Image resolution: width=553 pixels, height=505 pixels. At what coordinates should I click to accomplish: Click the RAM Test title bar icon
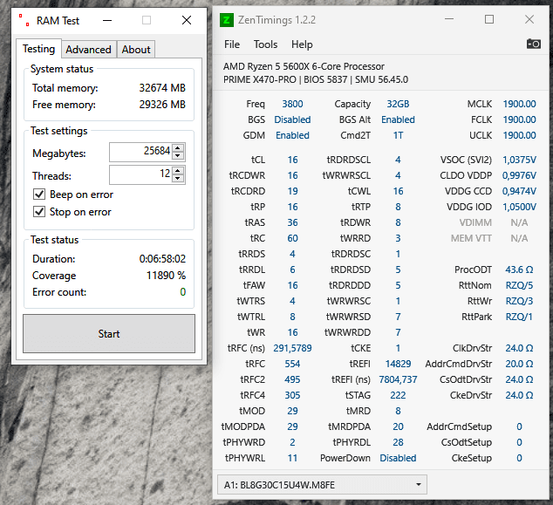click(24, 20)
